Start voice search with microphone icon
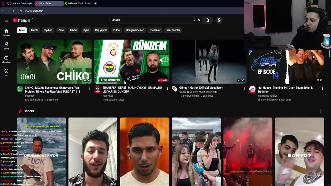 (x=219, y=20)
